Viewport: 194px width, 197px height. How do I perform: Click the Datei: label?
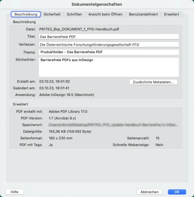(31, 29)
